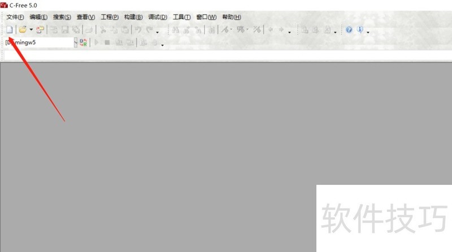Viewport: 452px width, 252px height.
Task: Expand the mingw5 combo box arrow
Action: click(x=76, y=42)
